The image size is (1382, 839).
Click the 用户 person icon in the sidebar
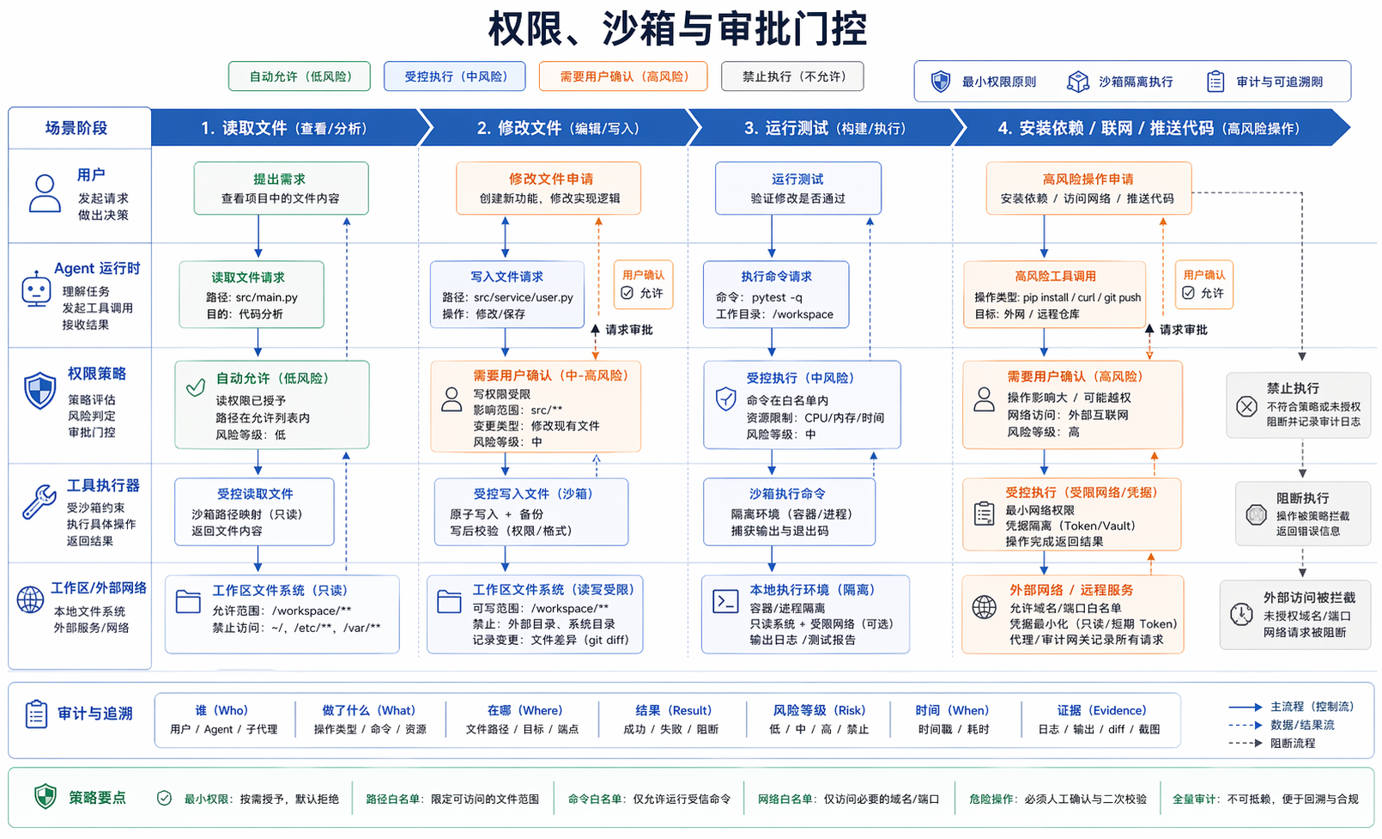pos(45,193)
